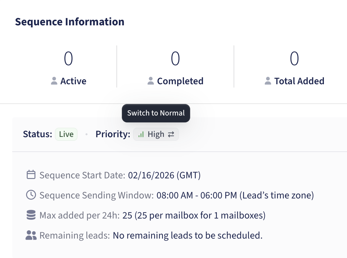This screenshot has height=258, width=347.
Task: Click the 02/16/2026 (GMT) start date value
Action: tap(164, 175)
